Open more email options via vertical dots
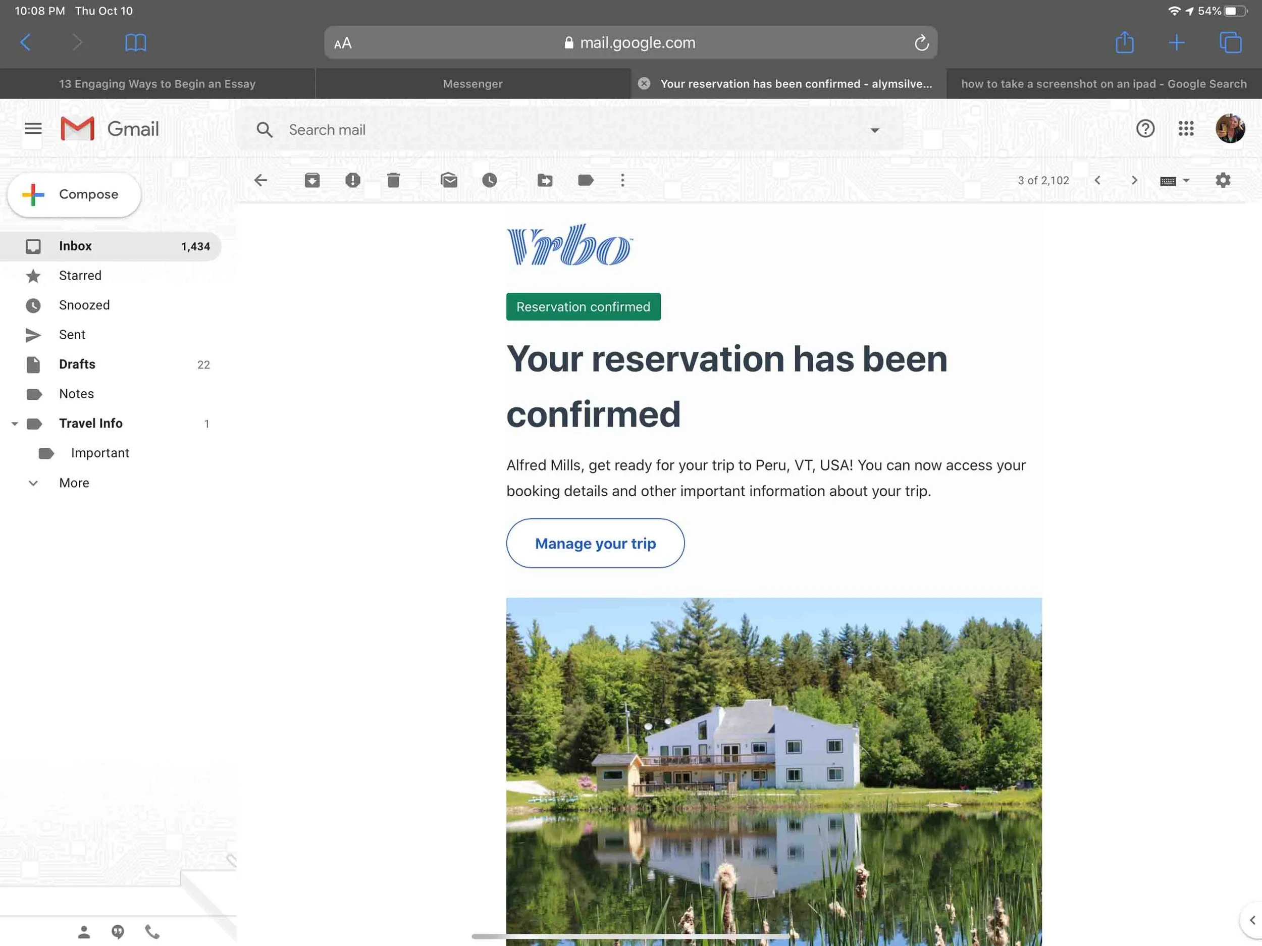Image resolution: width=1262 pixels, height=946 pixels. (x=622, y=180)
